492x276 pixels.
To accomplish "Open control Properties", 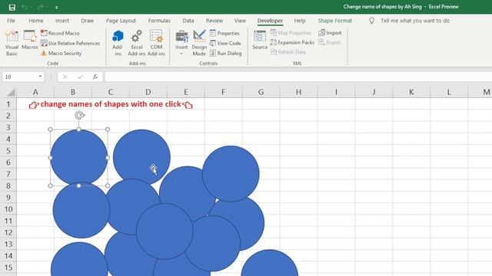I will click(224, 33).
